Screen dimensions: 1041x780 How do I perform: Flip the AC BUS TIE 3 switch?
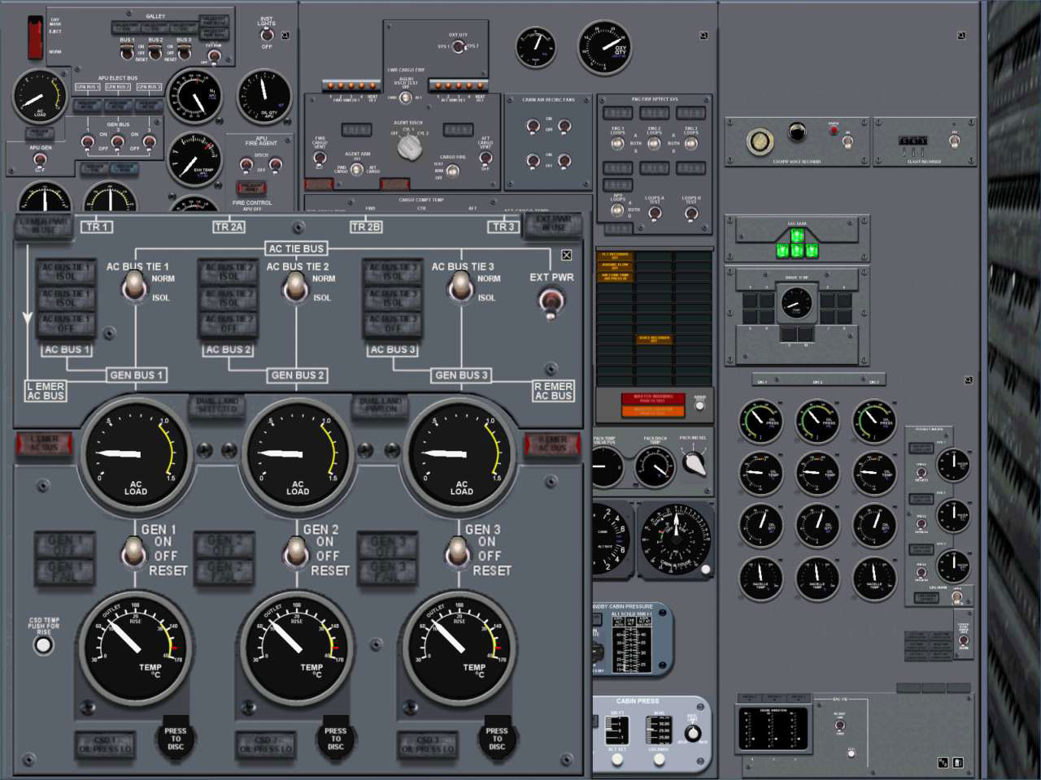[x=460, y=286]
